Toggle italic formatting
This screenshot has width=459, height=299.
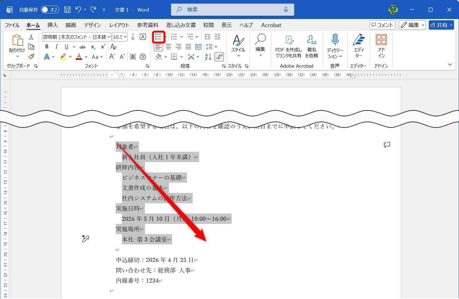click(x=56, y=46)
